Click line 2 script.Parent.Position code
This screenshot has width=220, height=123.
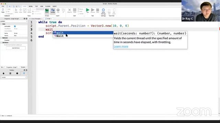coord(87,26)
